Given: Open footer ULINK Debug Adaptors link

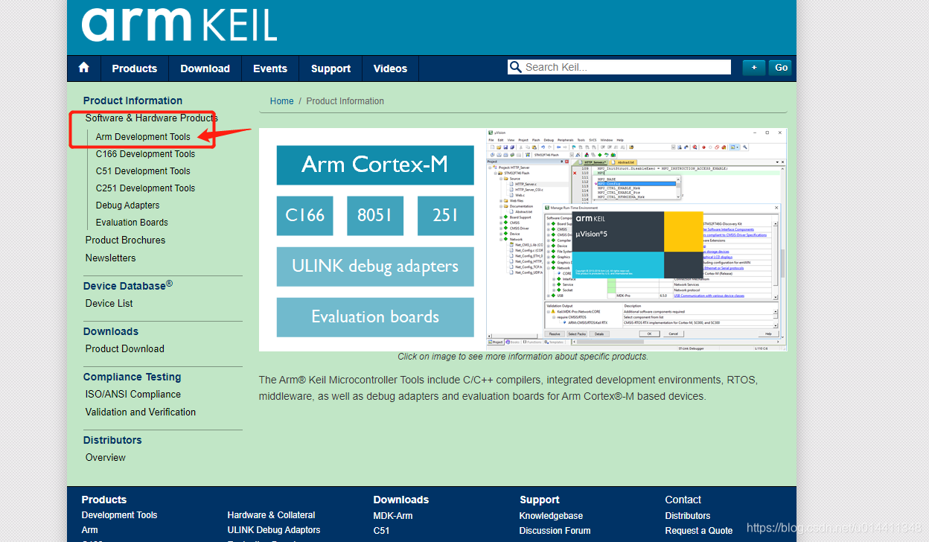Looking at the screenshot, I should (x=274, y=530).
